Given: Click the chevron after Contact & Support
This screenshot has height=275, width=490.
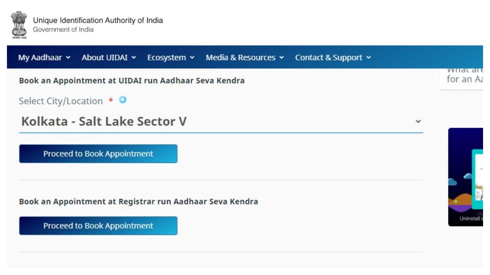Looking at the screenshot, I should coord(369,58).
